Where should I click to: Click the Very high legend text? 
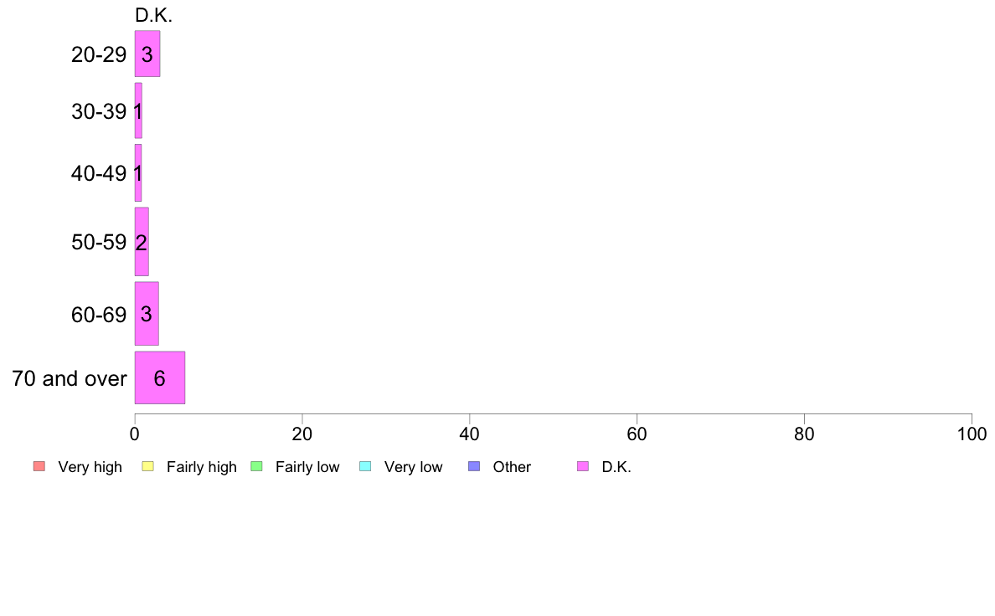point(90,467)
